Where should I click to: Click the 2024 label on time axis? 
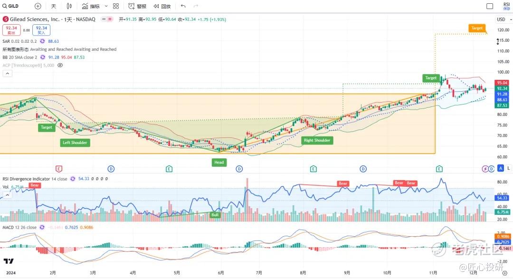click(11, 273)
